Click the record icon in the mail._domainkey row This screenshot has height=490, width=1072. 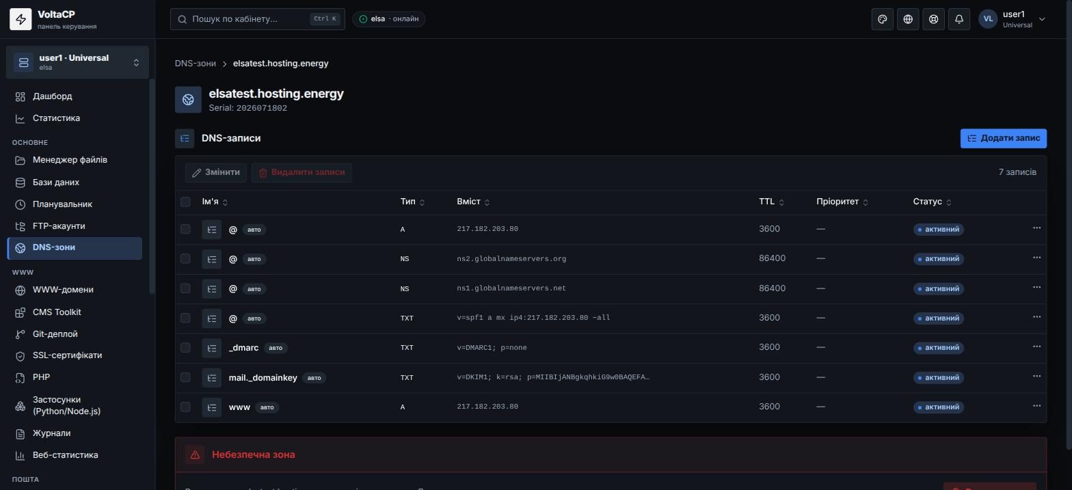[x=212, y=378]
